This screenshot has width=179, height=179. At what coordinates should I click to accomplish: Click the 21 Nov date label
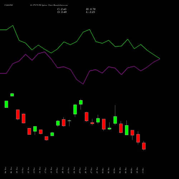click(68, 170)
